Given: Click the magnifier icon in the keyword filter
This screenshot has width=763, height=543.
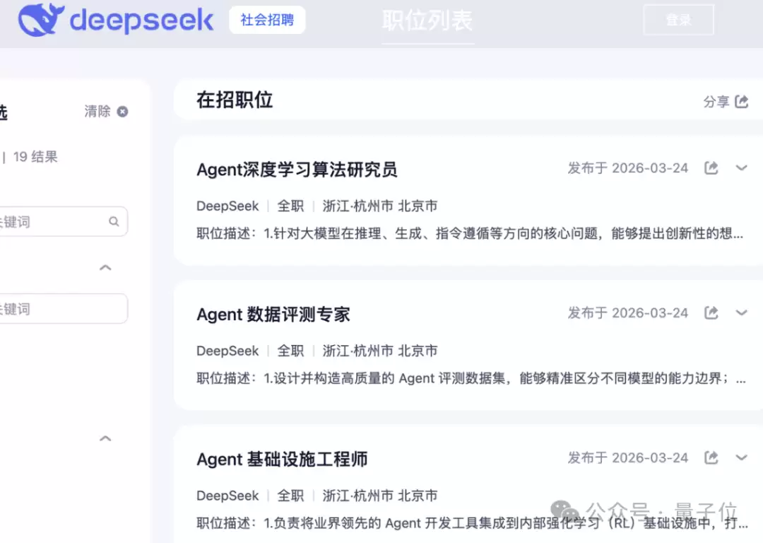Looking at the screenshot, I should (114, 221).
